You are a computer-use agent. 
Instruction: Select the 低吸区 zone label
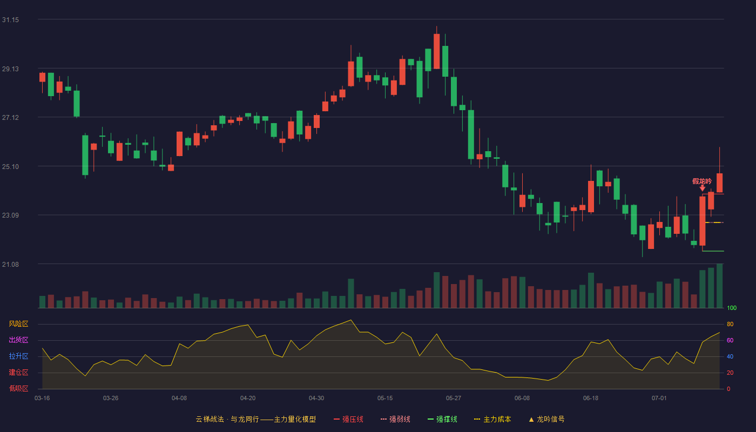click(18, 389)
